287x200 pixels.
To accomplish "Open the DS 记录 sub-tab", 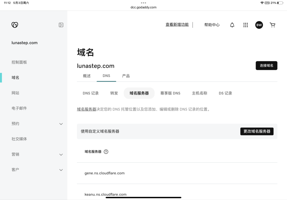I will tap(225, 93).
